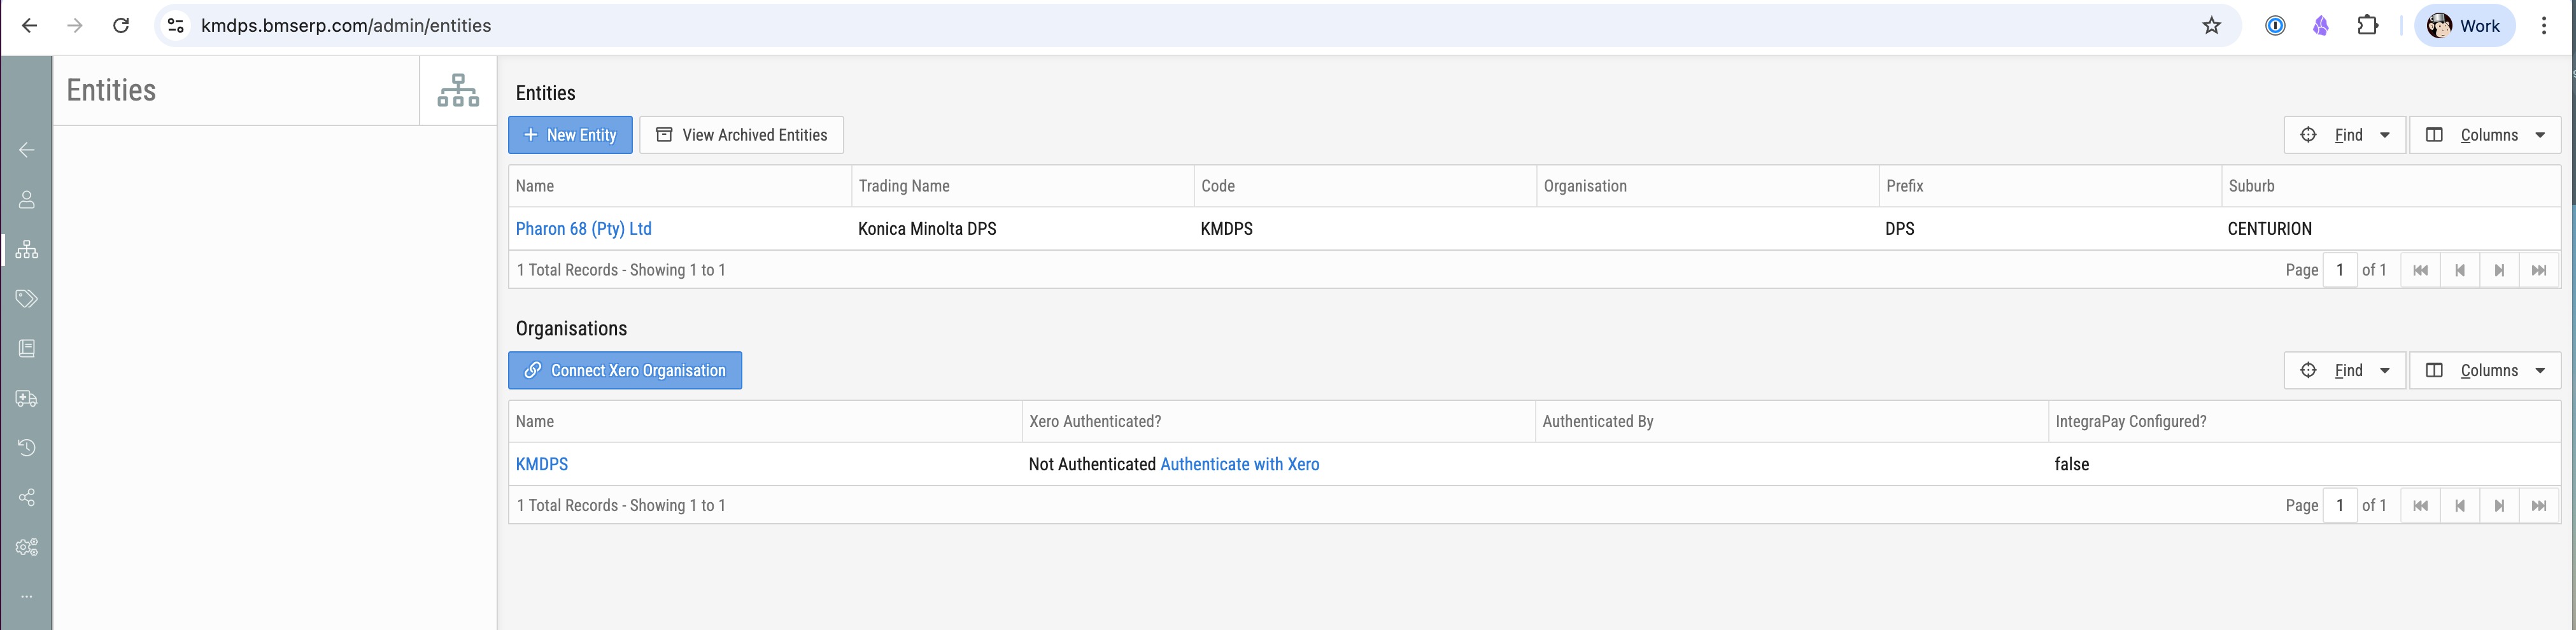Screen dimensions: 2576x630
Task: Click Connect Xero Organisation button
Action: click(x=625, y=371)
